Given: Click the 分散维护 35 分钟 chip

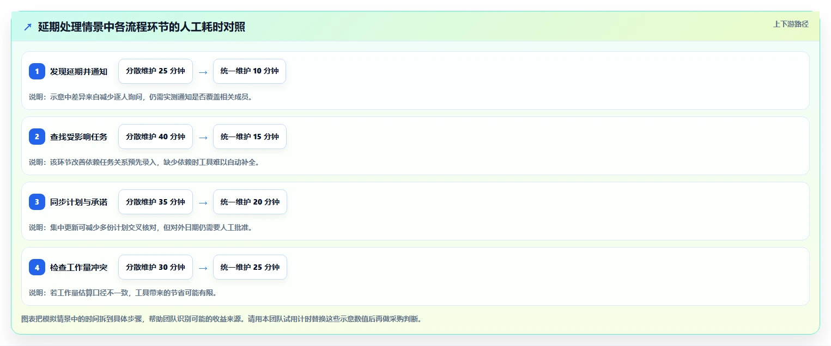Looking at the screenshot, I should 155,202.
